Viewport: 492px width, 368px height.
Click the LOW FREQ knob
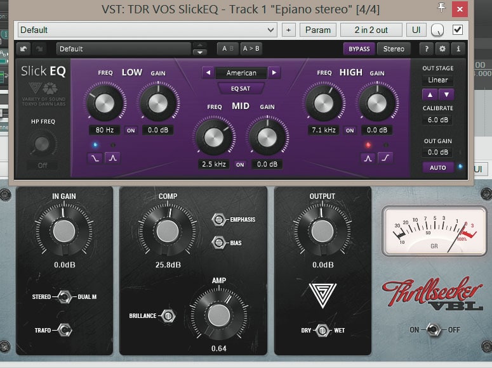105,103
